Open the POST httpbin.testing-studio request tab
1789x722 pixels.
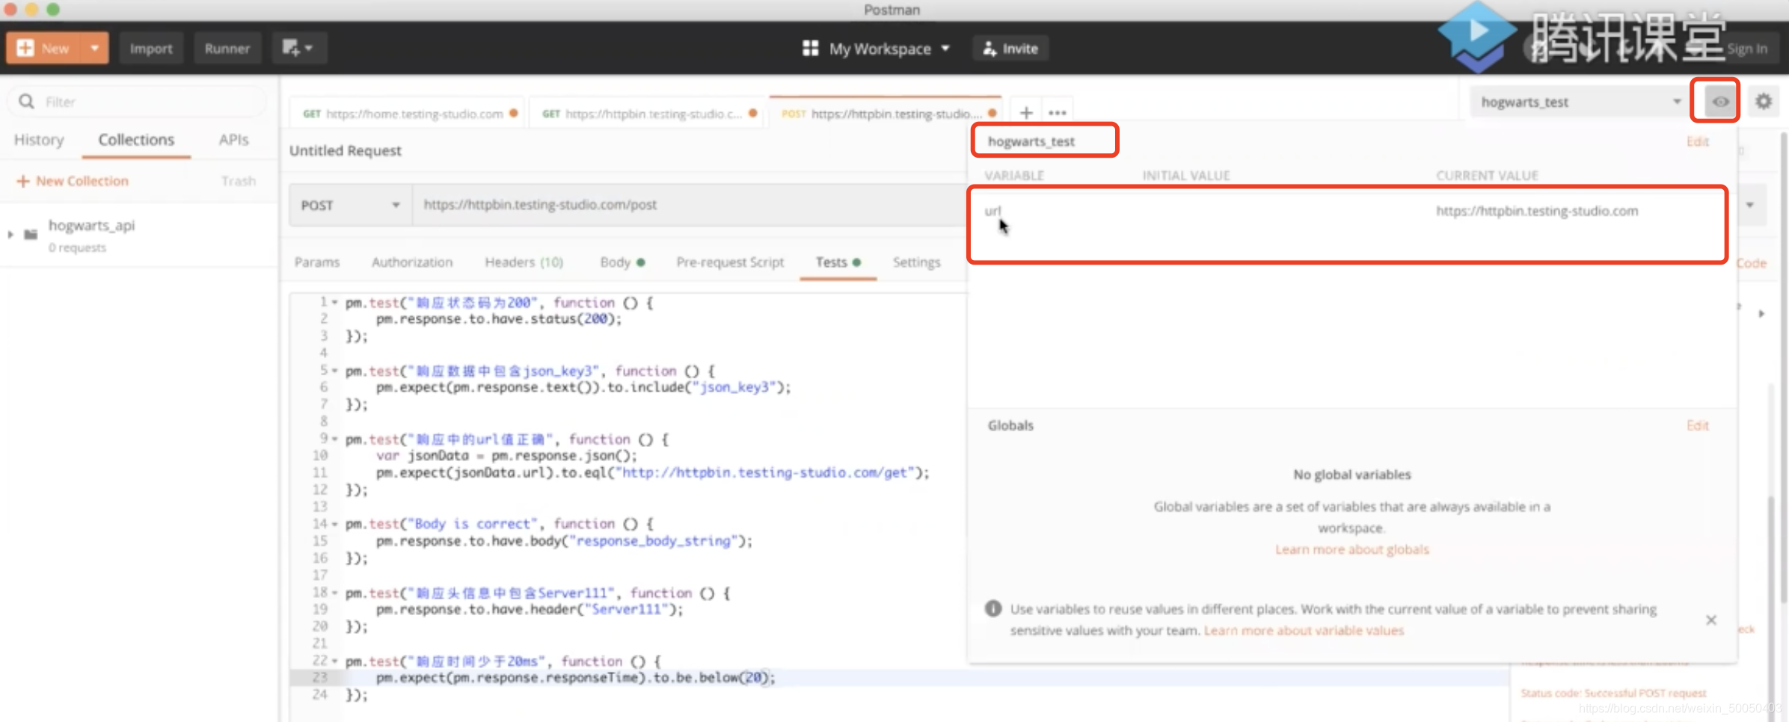[x=887, y=114]
